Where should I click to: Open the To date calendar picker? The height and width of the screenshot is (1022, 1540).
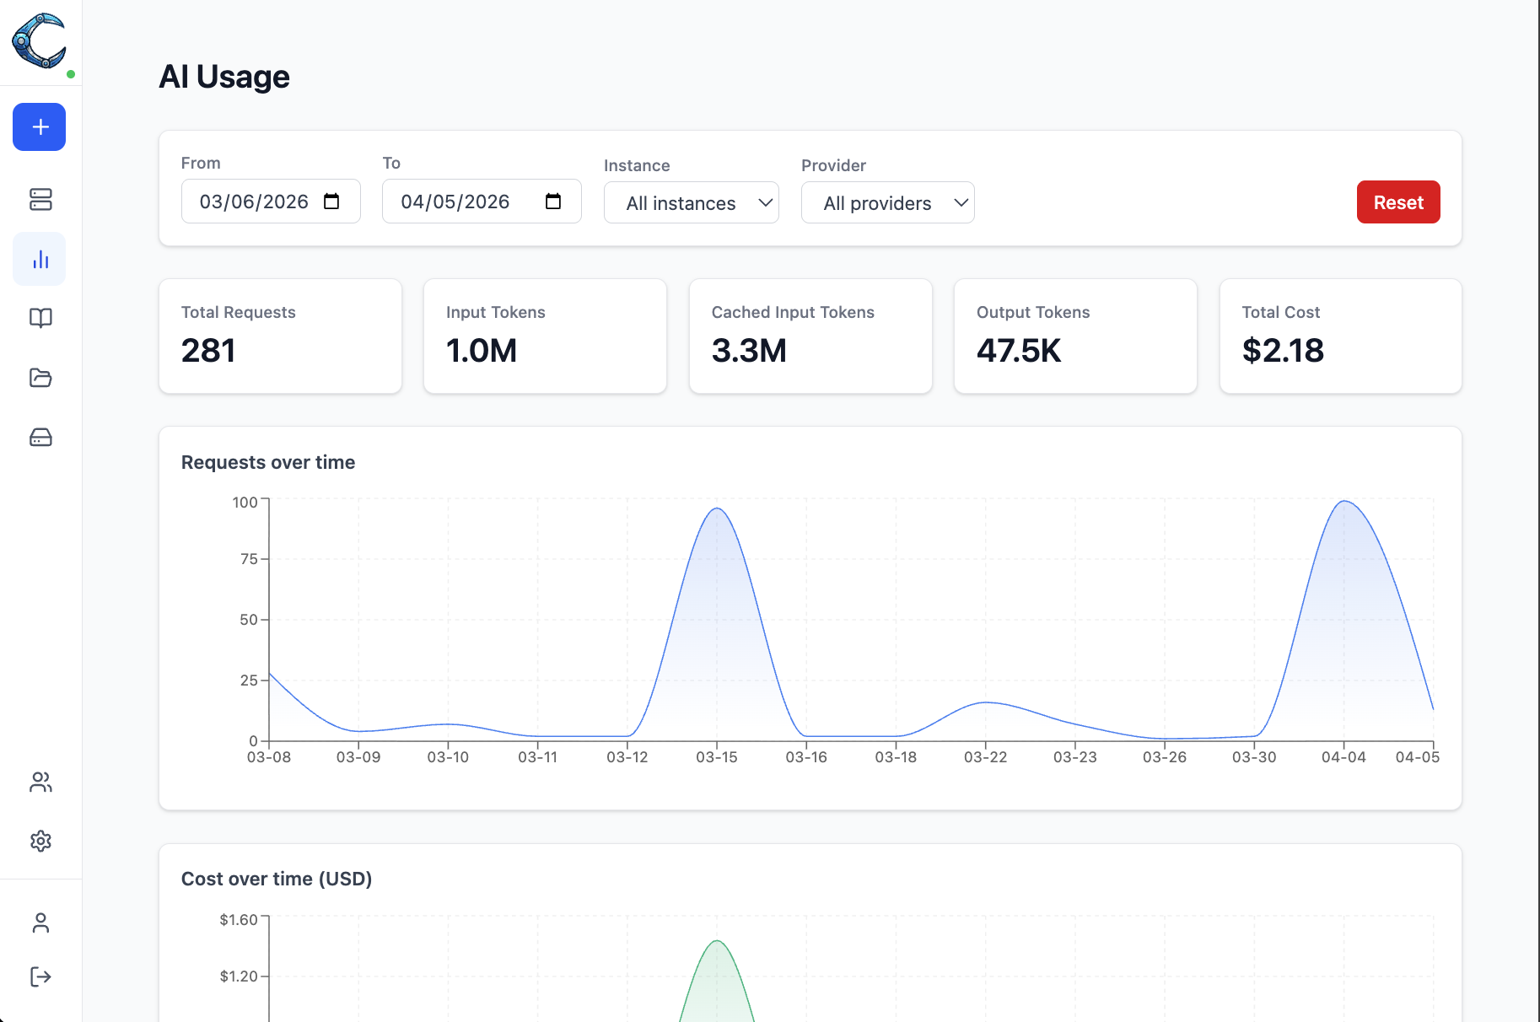click(x=553, y=201)
